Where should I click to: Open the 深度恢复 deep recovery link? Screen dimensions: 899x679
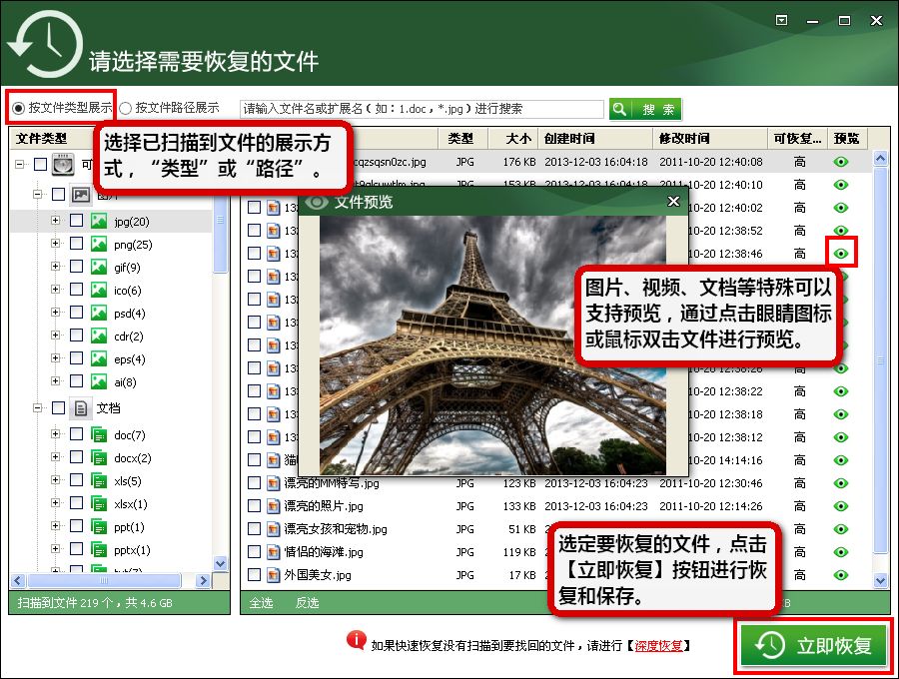click(x=658, y=646)
